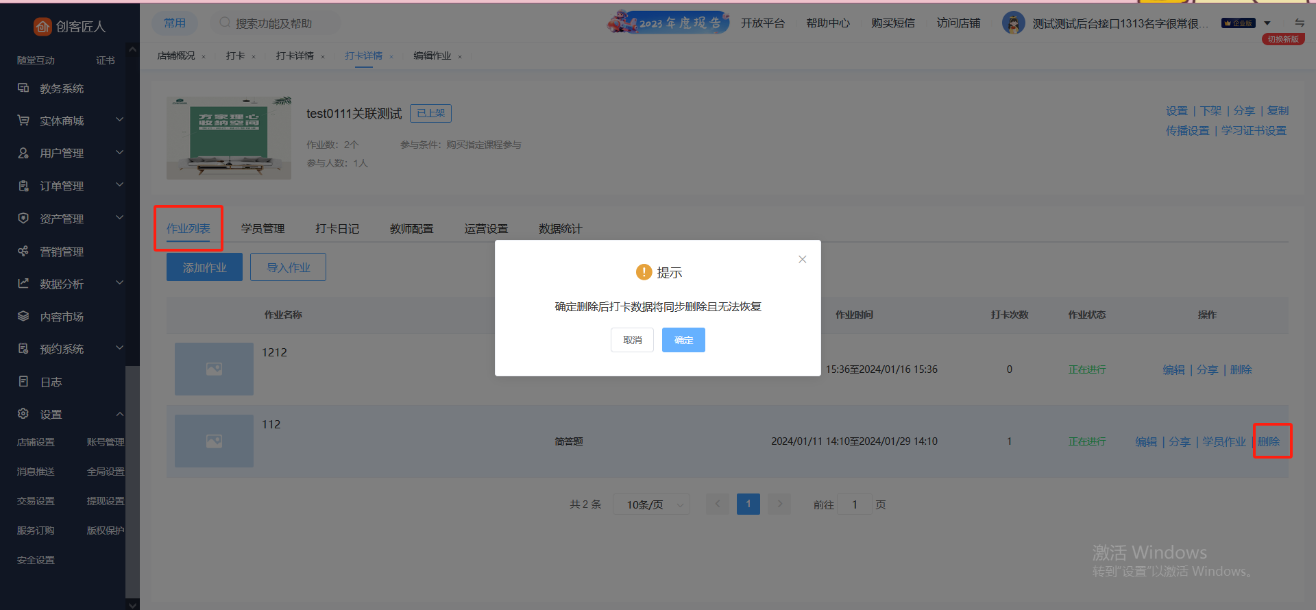The width and height of the screenshot is (1316, 610).
Task: Click the page number input field
Action: [x=854, y=504]
